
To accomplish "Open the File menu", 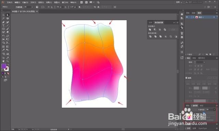I will [x=10, y=2].
